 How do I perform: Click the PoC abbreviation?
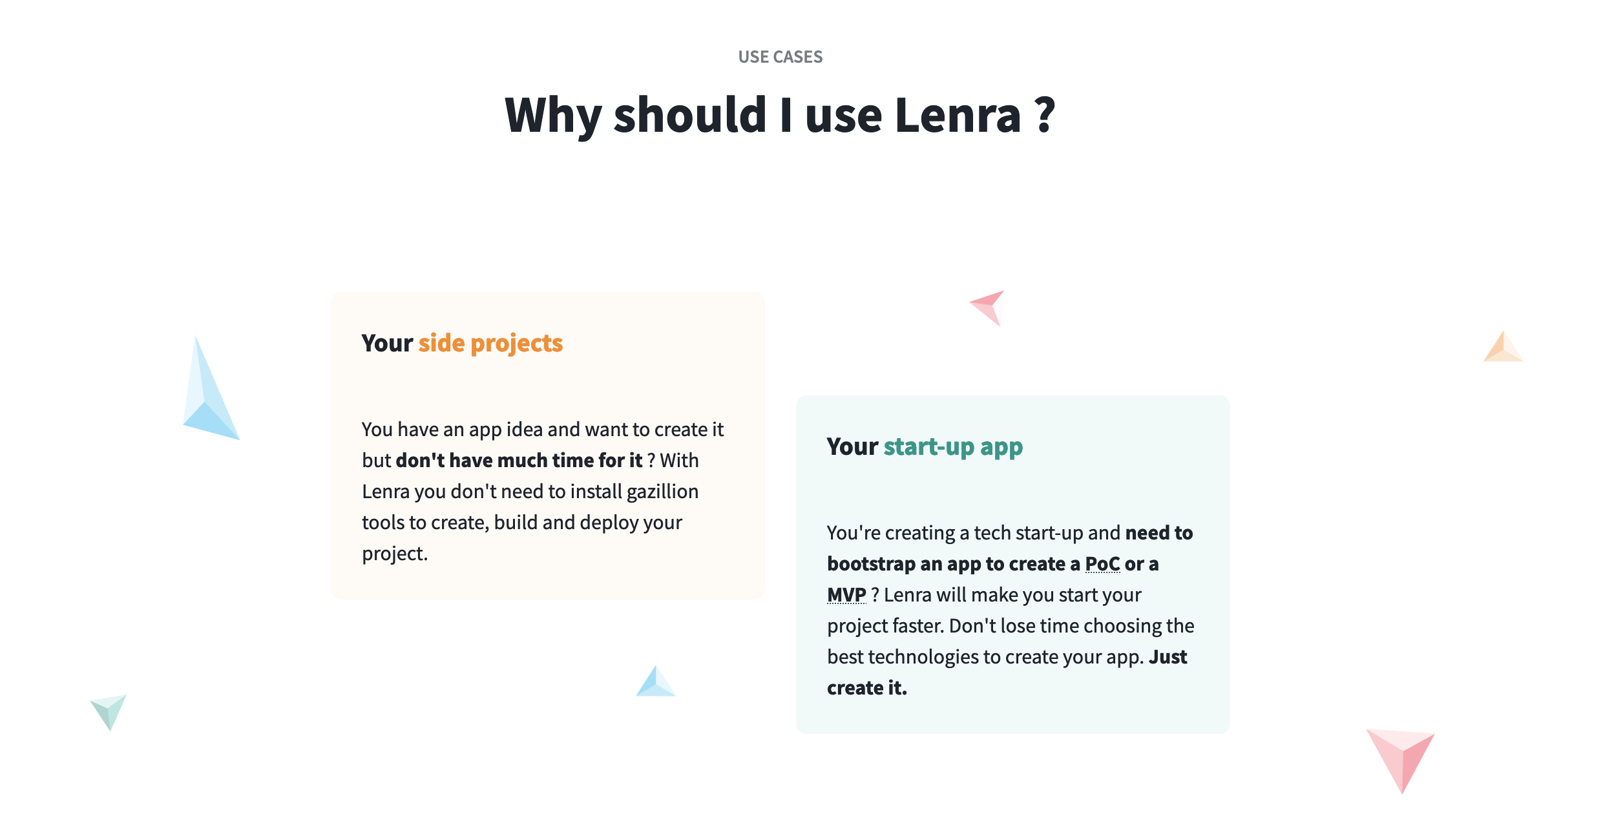[x=1102, y=564]
